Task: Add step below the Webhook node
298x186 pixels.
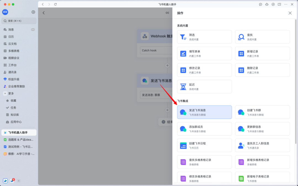Action: coord(167,65)
